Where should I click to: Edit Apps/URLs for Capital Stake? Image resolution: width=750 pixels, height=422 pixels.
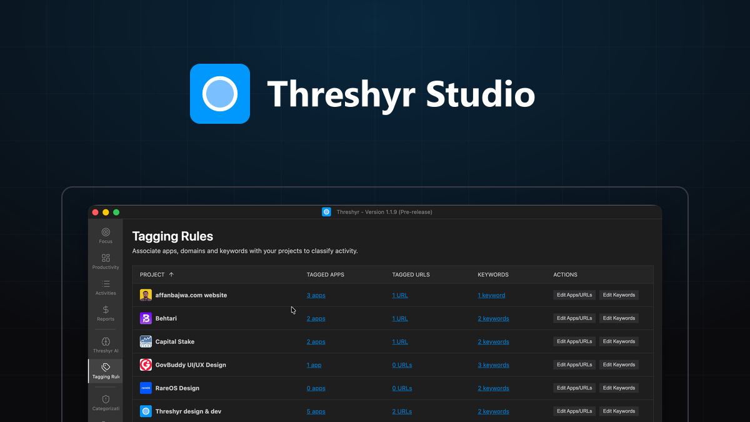(x=574, y=341)
